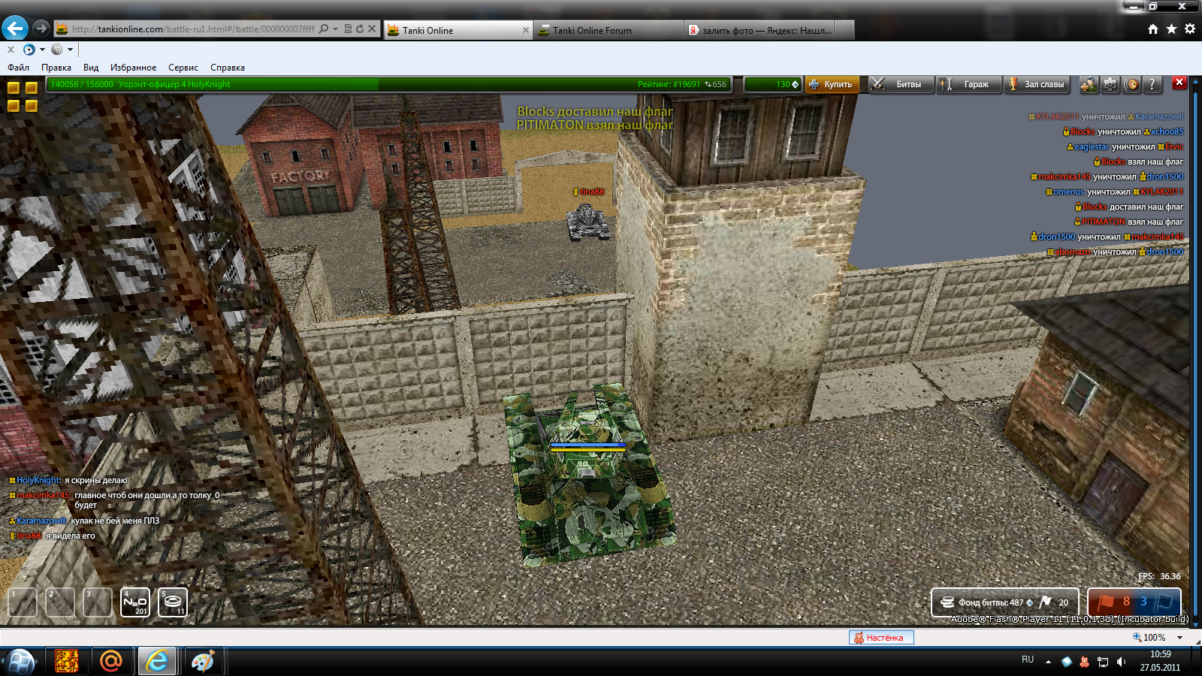
Task: Open the browser Home page icon
Action: 1153,29
